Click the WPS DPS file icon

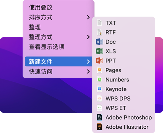pos(99,98)
